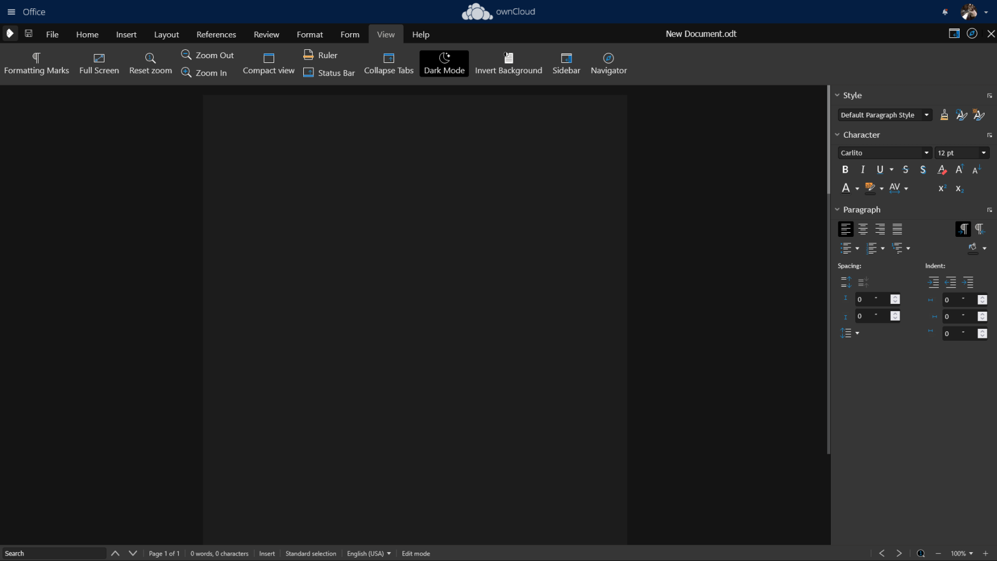Click the Search field in status bar
This screenshot has height=561, width=997.
(53, 553)
